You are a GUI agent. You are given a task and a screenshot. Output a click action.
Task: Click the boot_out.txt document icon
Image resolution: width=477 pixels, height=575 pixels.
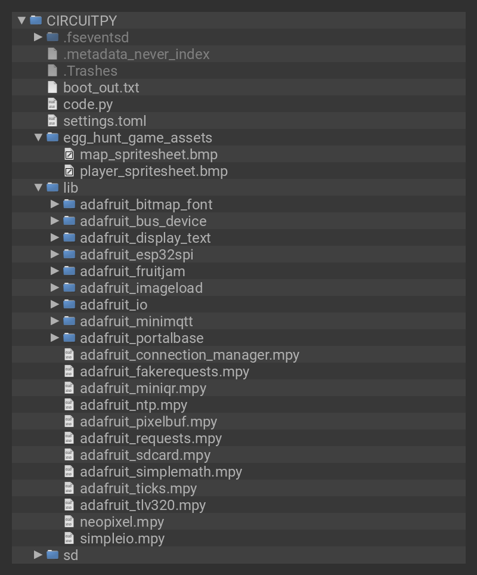52,88
